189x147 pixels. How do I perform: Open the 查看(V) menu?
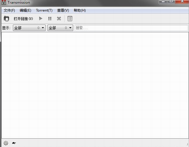(63, 11)
